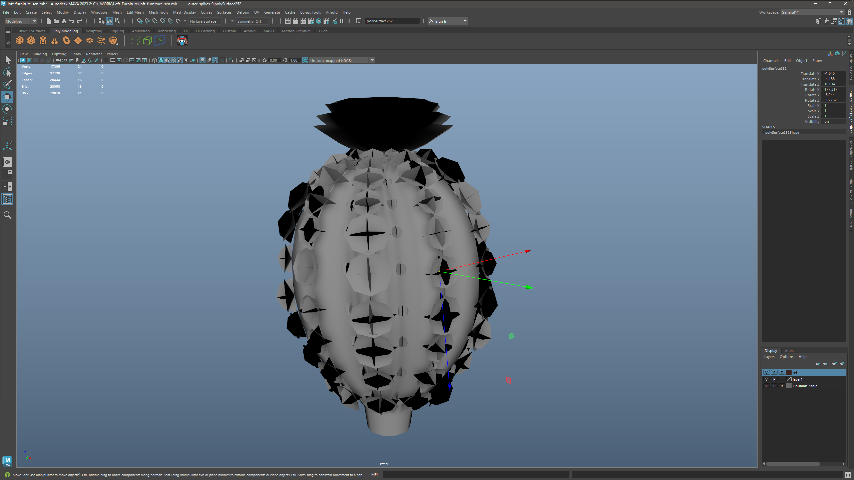Screen dimensions: 854x480
Task: Switch to the Sculpting shelf tab
Action: pyautogui.click(x=94, y=31)
